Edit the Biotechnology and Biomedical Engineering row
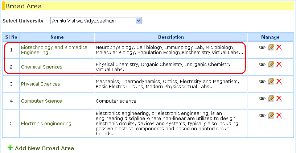Screen dimensions: 296x153 tap(271, 47)
